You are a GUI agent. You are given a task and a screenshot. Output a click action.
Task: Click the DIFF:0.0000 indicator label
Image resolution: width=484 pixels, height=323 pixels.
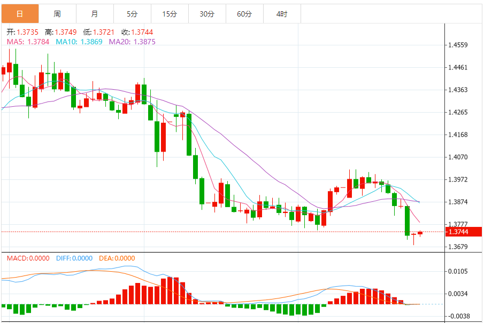[x=74, y=258]
